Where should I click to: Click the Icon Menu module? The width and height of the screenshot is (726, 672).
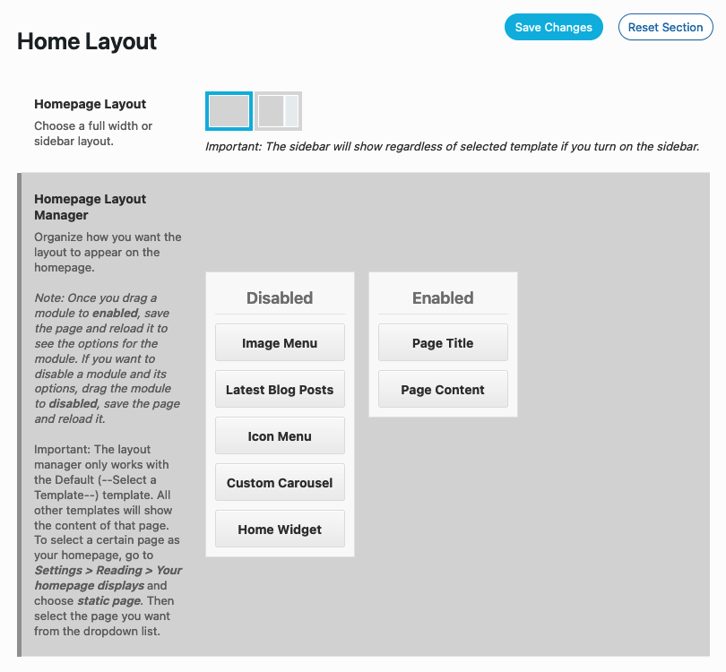coord(280,435)
